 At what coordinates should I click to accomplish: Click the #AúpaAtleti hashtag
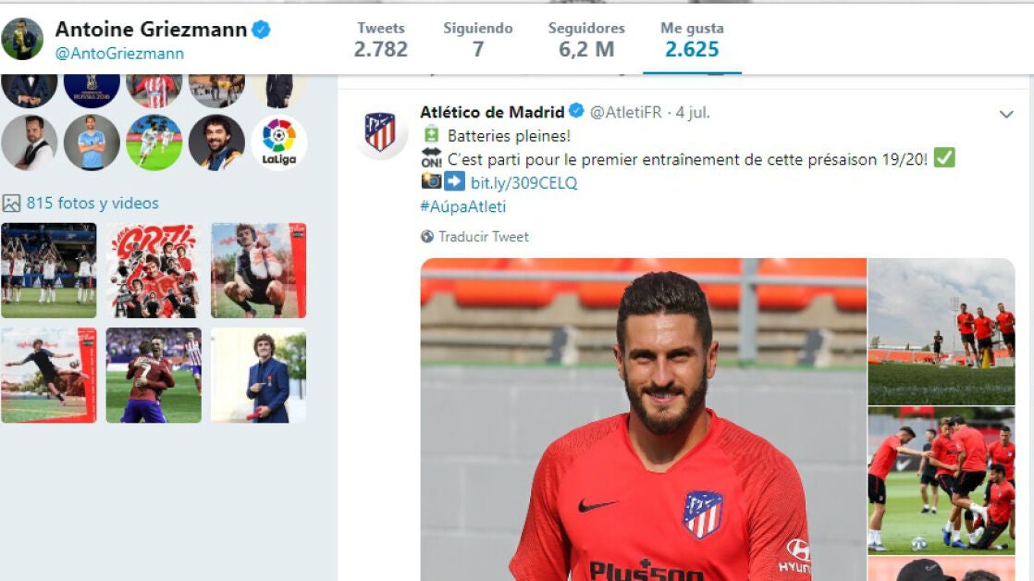(463, 206)
